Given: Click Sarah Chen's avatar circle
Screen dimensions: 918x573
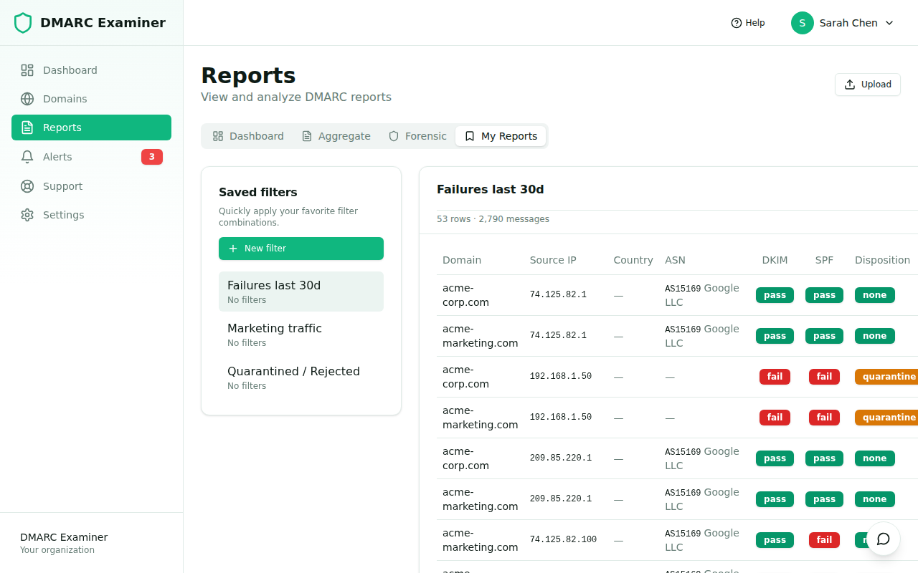Looking at the screenshot, I should click(x=803, y=23).
